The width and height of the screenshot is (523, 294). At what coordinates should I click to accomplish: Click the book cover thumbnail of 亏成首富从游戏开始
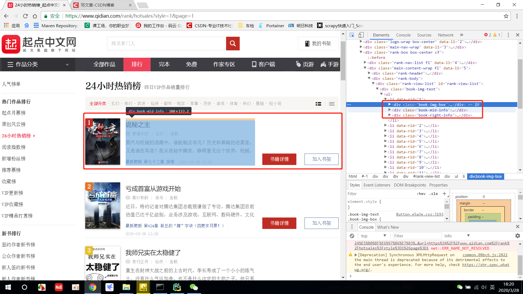pyautogui.click(x=103, y=206)
